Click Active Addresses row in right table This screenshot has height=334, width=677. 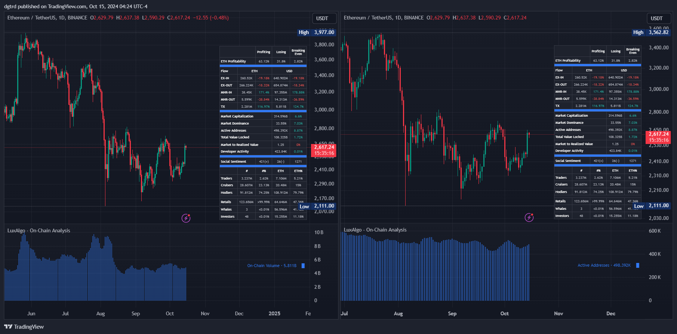coord(598,130)
